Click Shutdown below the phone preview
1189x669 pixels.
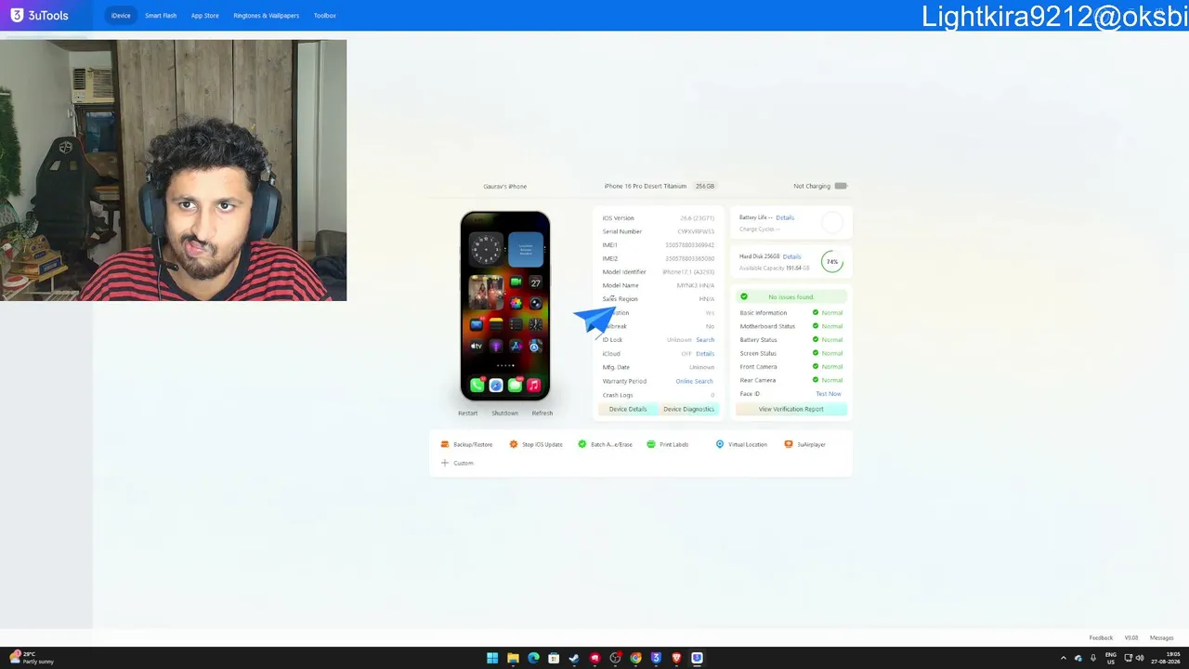coord(505,413)
